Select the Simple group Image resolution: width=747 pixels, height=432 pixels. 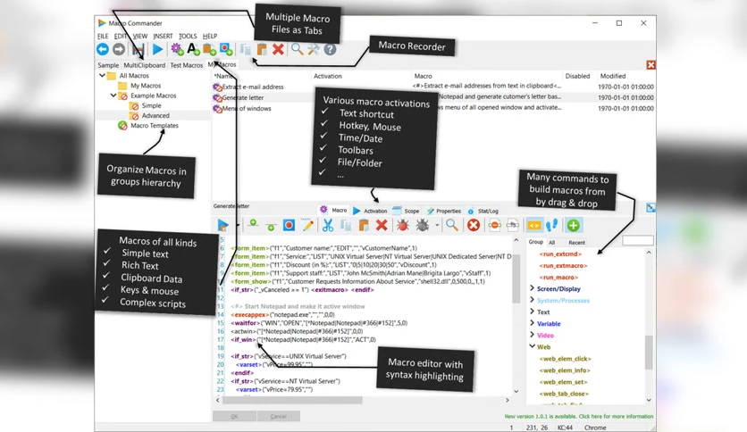click(152, 105)
